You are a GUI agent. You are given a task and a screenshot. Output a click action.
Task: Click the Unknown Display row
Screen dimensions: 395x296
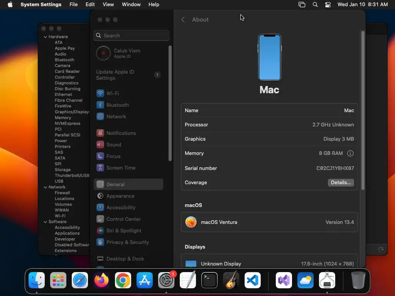269,262
